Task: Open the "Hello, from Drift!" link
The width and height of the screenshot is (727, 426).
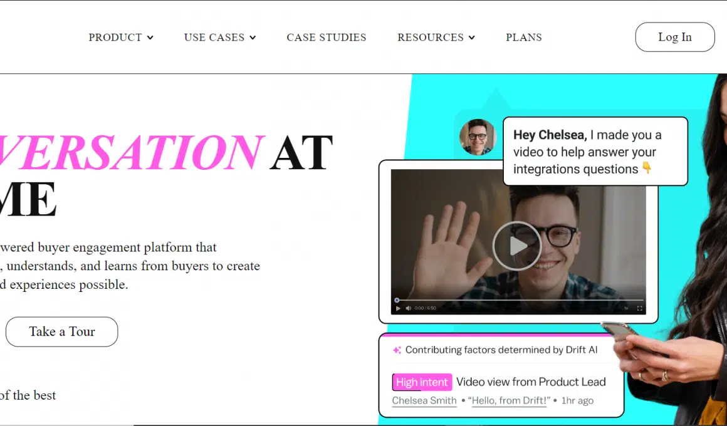Action: (x=509, y=400)
